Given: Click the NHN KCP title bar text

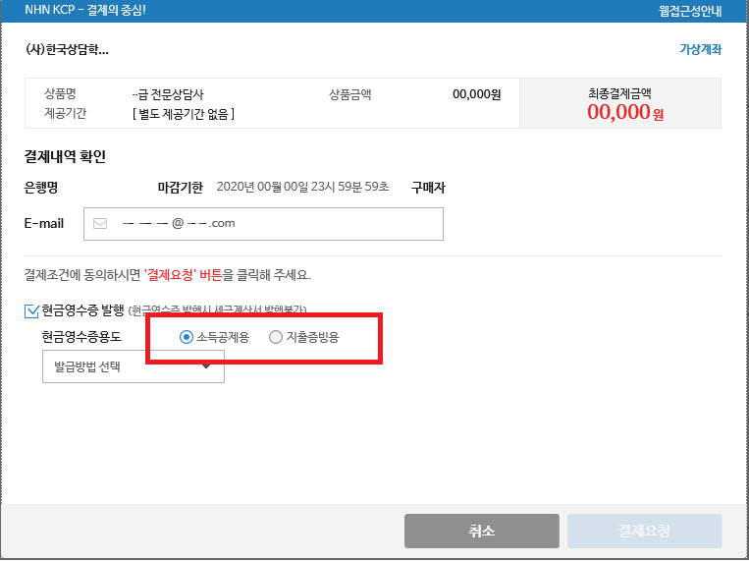Looking at the screenshot, I should coord(80,12).
